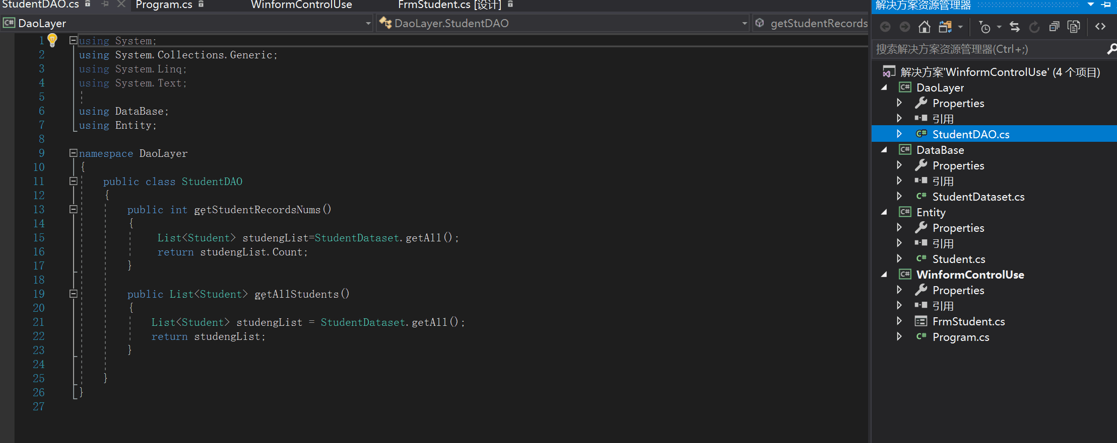Select the DaoLayer project item

pyautogui.click(x=940, y=87)
